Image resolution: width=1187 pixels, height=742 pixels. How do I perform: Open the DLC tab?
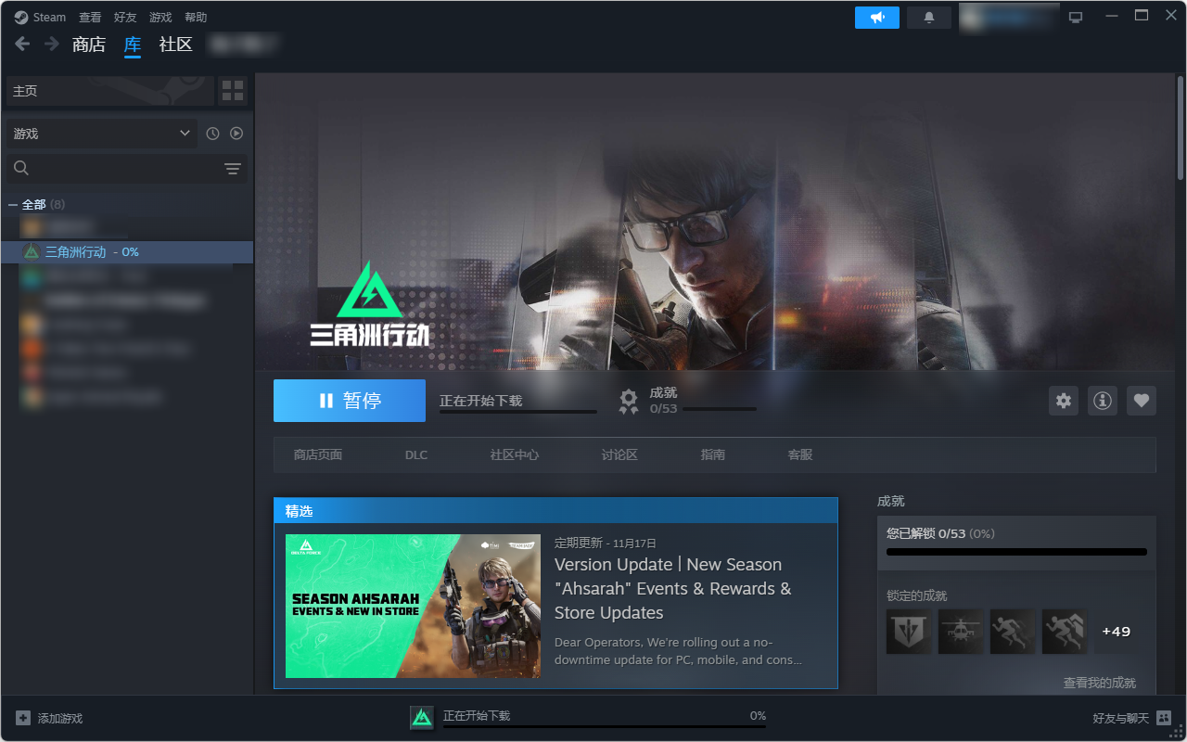pos(416,454)
